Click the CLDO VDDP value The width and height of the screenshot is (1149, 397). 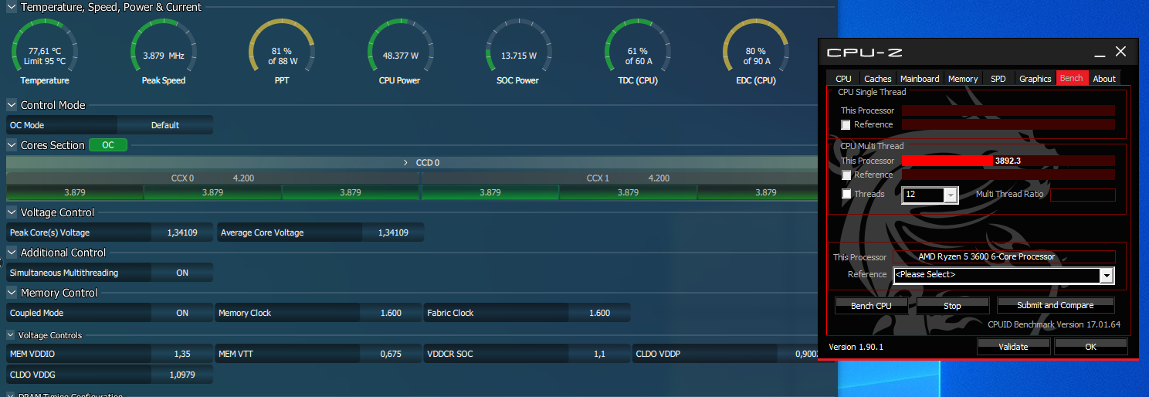click(x=798, y=354)
